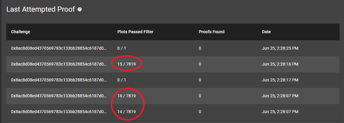Image resolution: width=344 pixels, height=123 pixels.
Task: Click the Last Attempted Proof heading
Action: pos(41,10)
